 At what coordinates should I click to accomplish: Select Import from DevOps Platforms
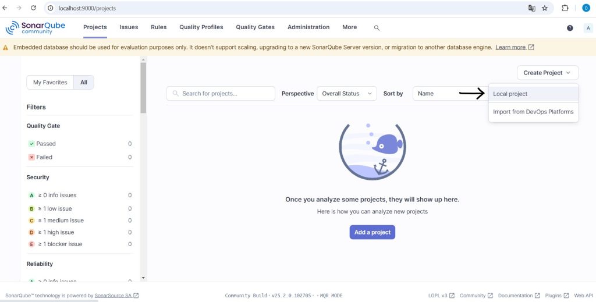click(534, 112)
